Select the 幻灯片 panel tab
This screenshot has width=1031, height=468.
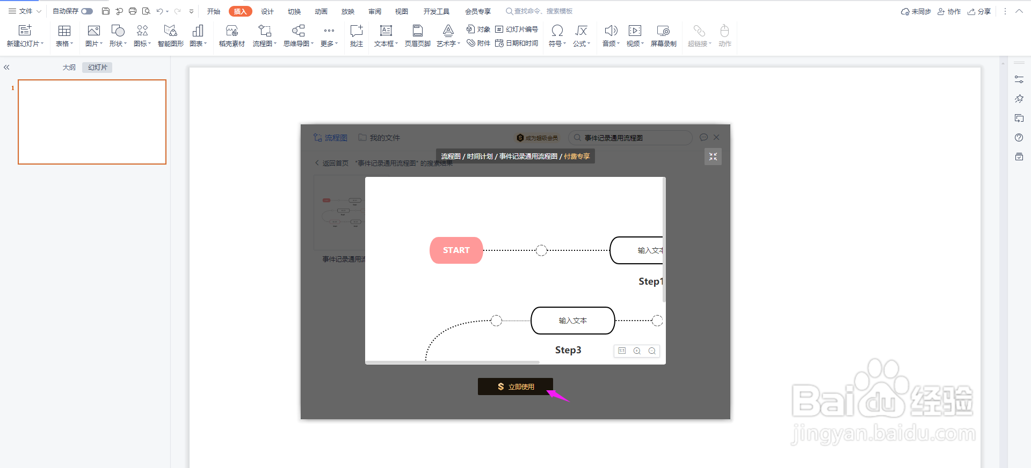pyautogui.click(x=98, y=68)
